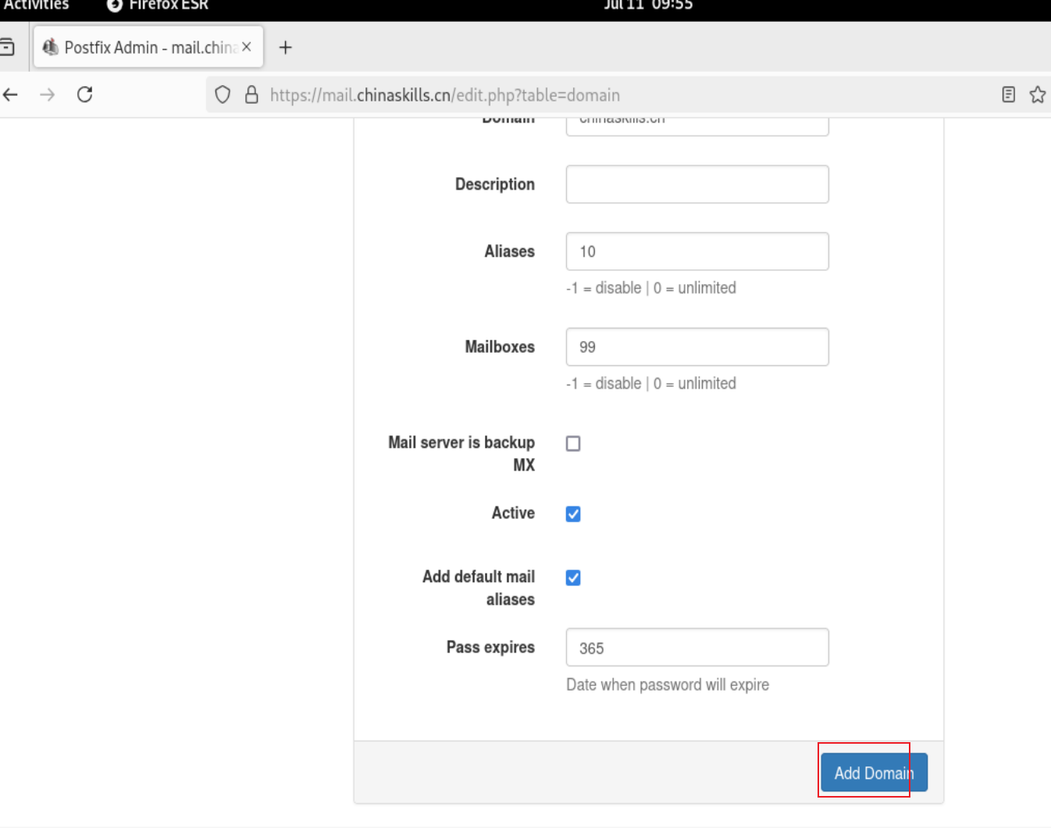Image resolution: width=1051 pixels, height=828 pixels.
Task: Go back using the browser back arrow
Action: click(x=10, y=95)
